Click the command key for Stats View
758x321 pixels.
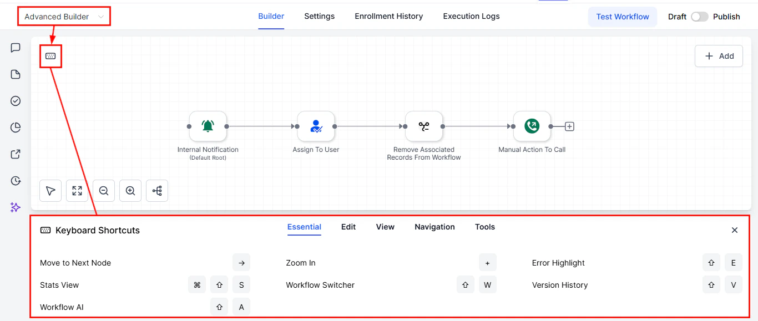coord(197,285)
